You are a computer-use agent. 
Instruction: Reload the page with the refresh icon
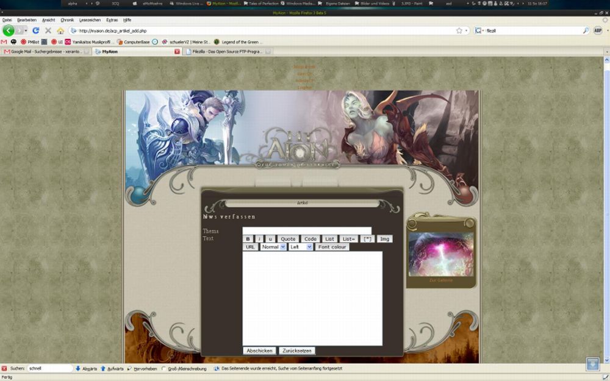coord(36,30)
